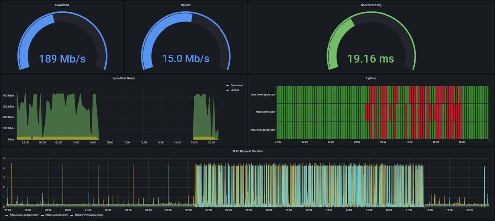495x221 pixels.
Task: Click the 400 Mb/s axis label in Speedtest Graph
Action: click(x=9, y=95)
